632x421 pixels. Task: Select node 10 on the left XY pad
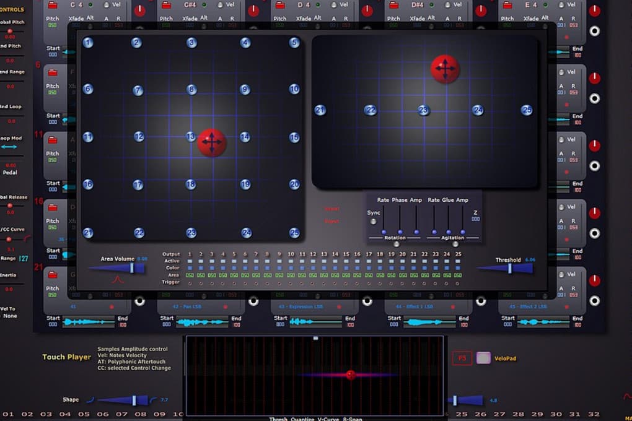pos(294,89)
